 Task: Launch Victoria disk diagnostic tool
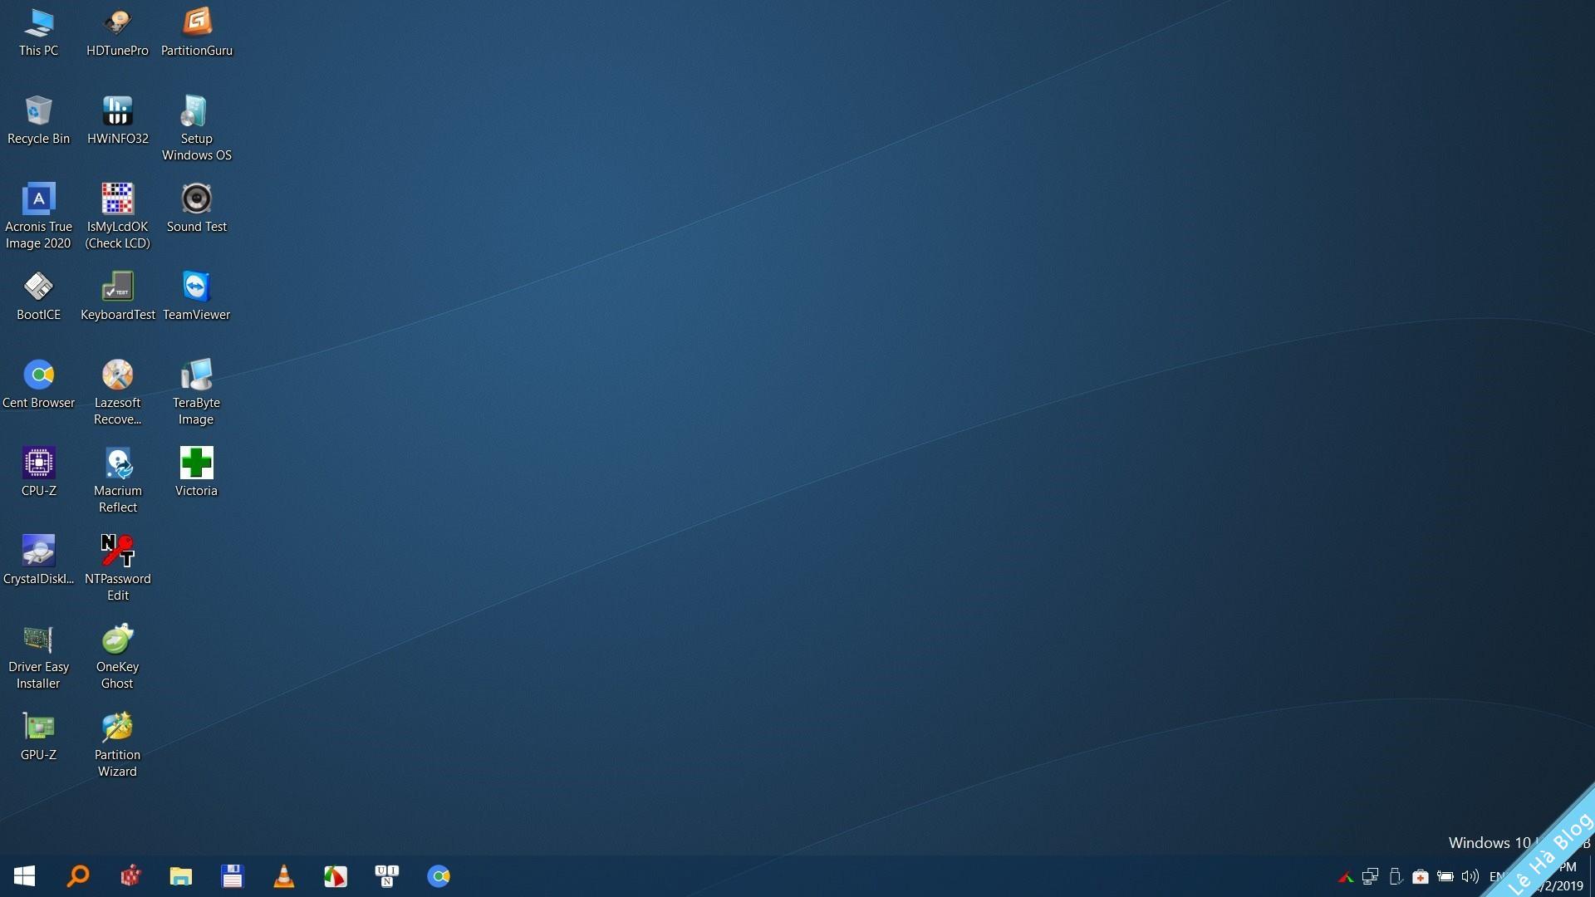tap(196, 470)
